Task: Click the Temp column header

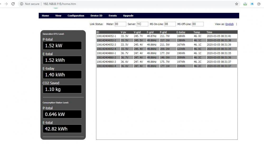Action: 197,32
